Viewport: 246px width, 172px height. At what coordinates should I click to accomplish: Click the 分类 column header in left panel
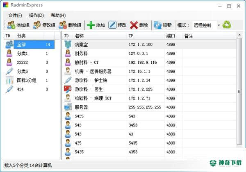point(29,36)
